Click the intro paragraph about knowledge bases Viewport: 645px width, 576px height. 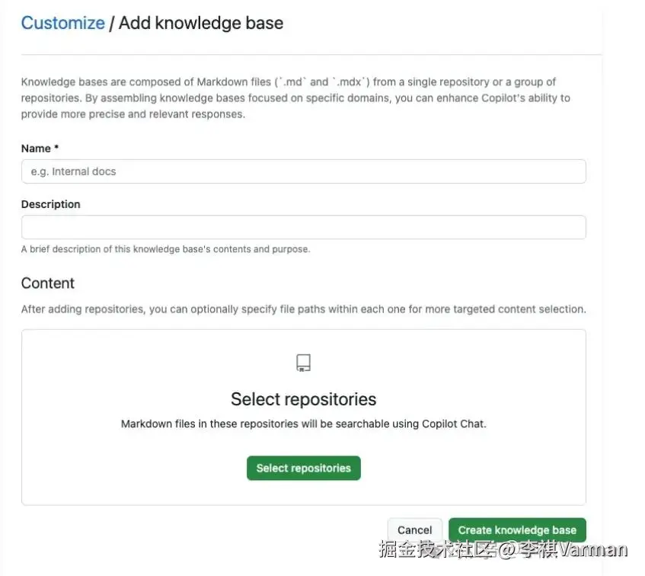295,98
